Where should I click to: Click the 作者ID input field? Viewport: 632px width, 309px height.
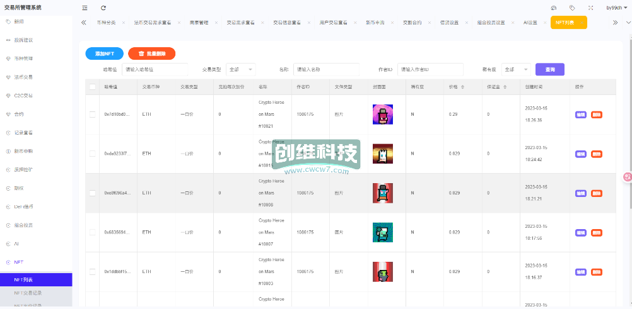(430, 70)
